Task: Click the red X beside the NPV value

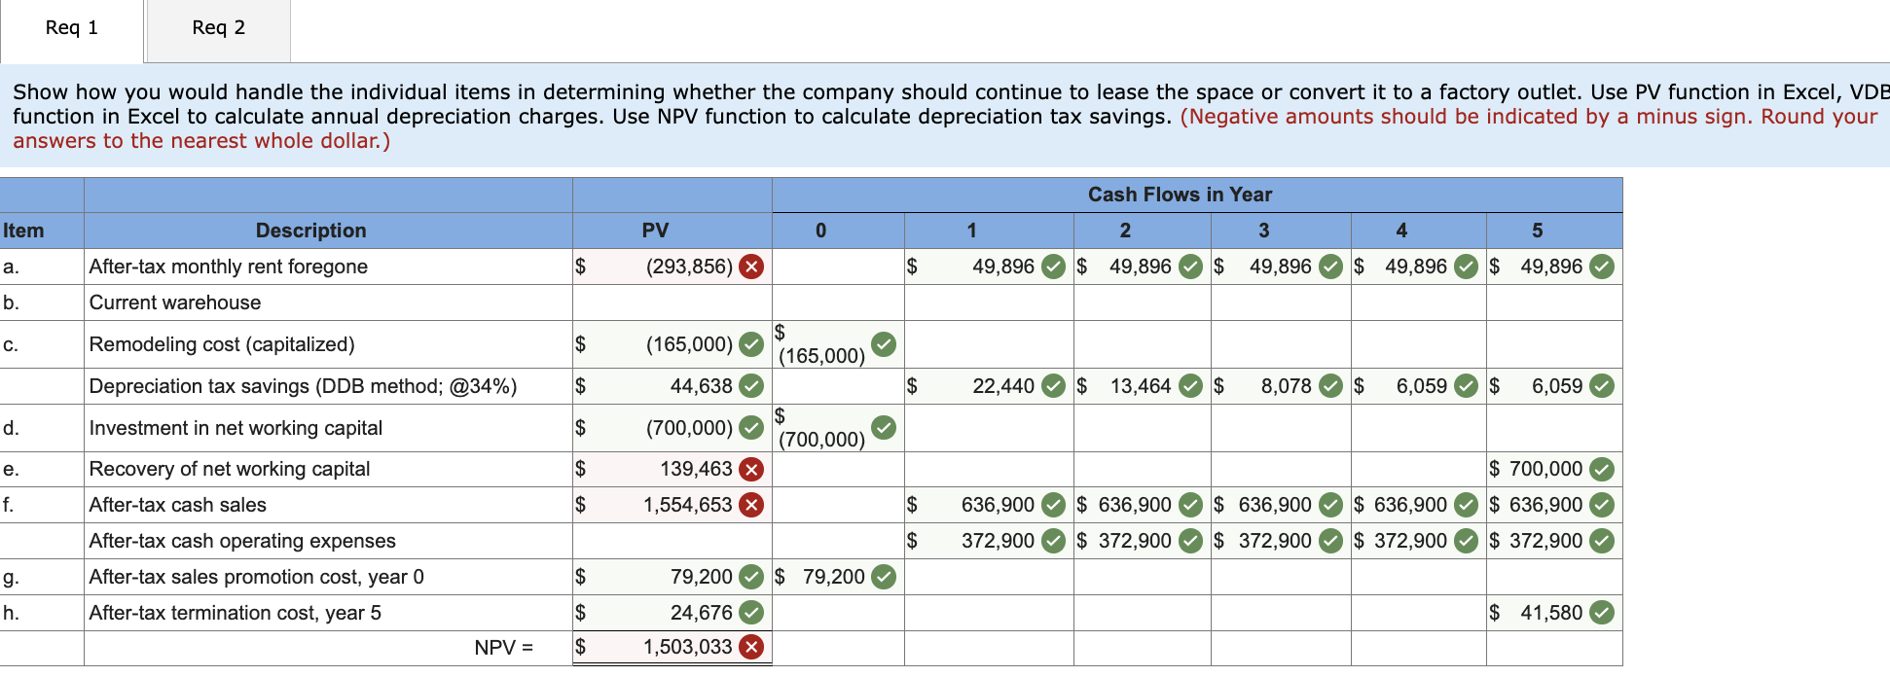Action: [x=751, y=646]
